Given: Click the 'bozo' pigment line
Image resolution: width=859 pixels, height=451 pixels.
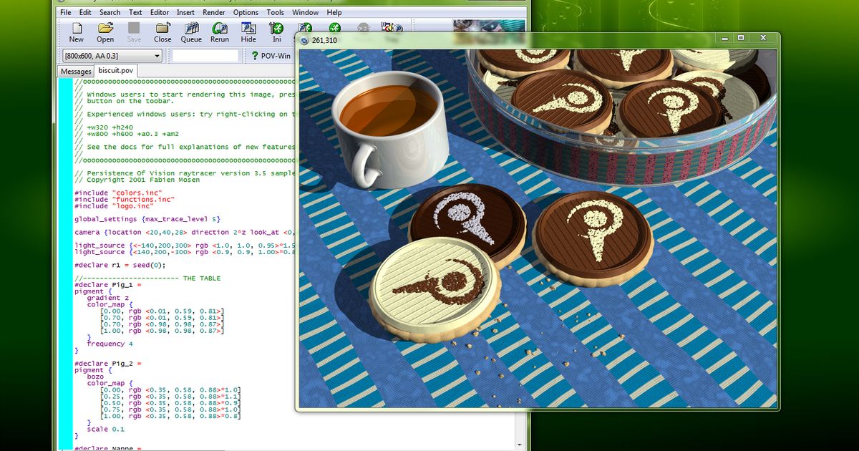Looking at the screenshot, I should pos(96,377).
